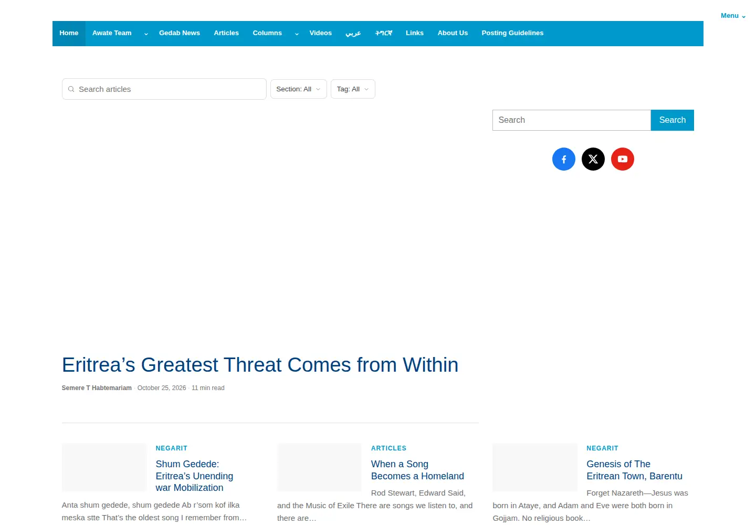Open the About Us page
Image resolution: width=756 pixels, height=525 pixels.
[x=453, y=33]
